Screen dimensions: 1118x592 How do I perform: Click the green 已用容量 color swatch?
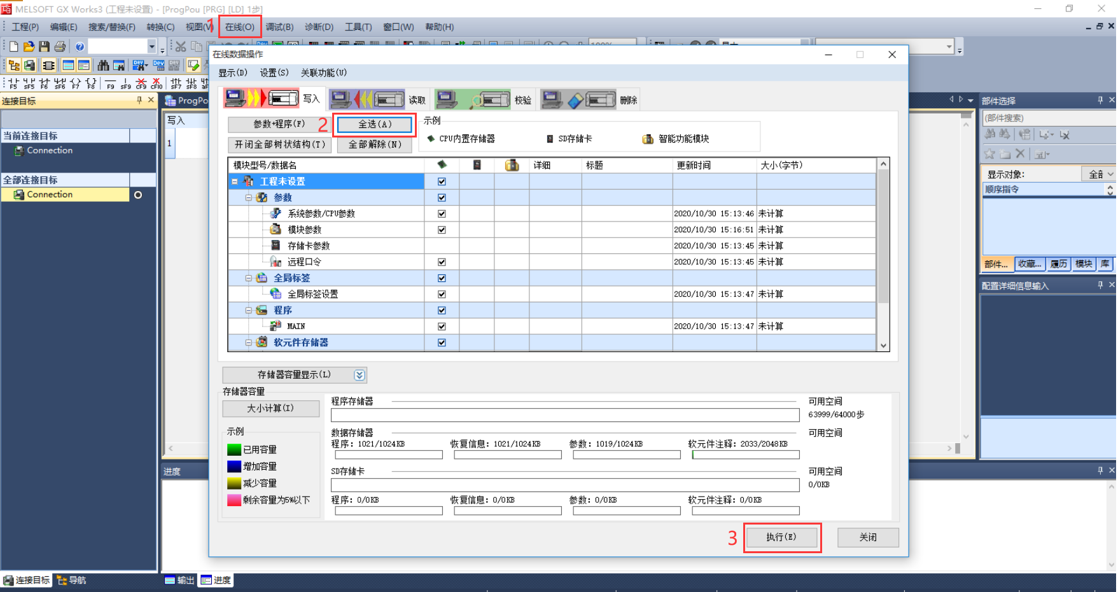point(234,449)
